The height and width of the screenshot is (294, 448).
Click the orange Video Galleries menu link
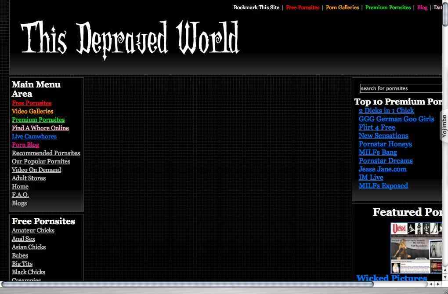click(x=33, y=111)
